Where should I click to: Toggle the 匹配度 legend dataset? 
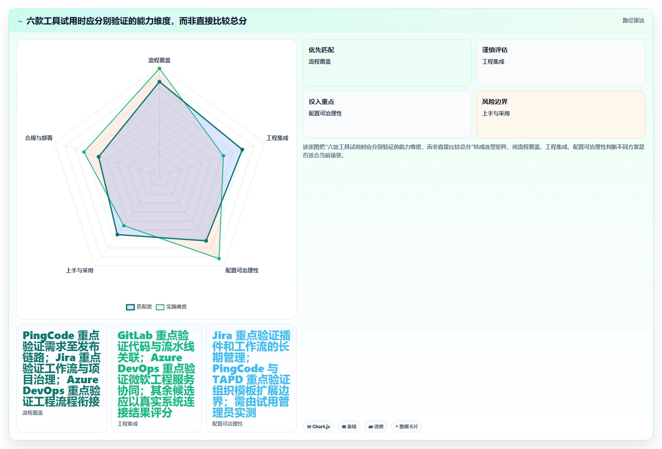pos(139,307)
